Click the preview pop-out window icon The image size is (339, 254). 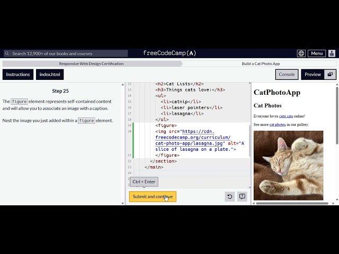(x=330, y=75)
